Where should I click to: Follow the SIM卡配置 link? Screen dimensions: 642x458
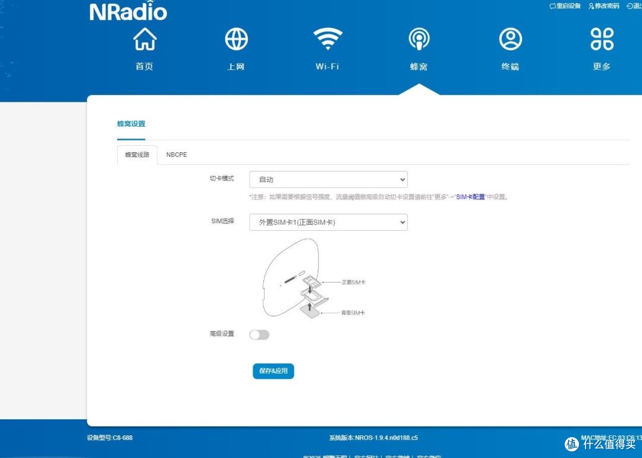pyautogui.click(x=470, y=197)
